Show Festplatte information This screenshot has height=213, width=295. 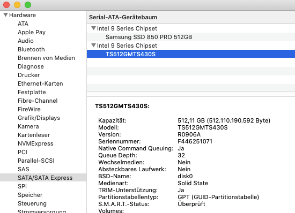[32, 92]
